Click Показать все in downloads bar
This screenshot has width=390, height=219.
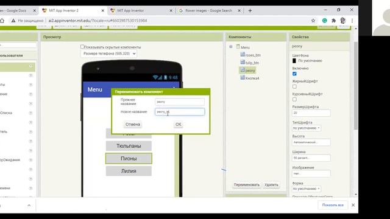(x=333, y=205)
